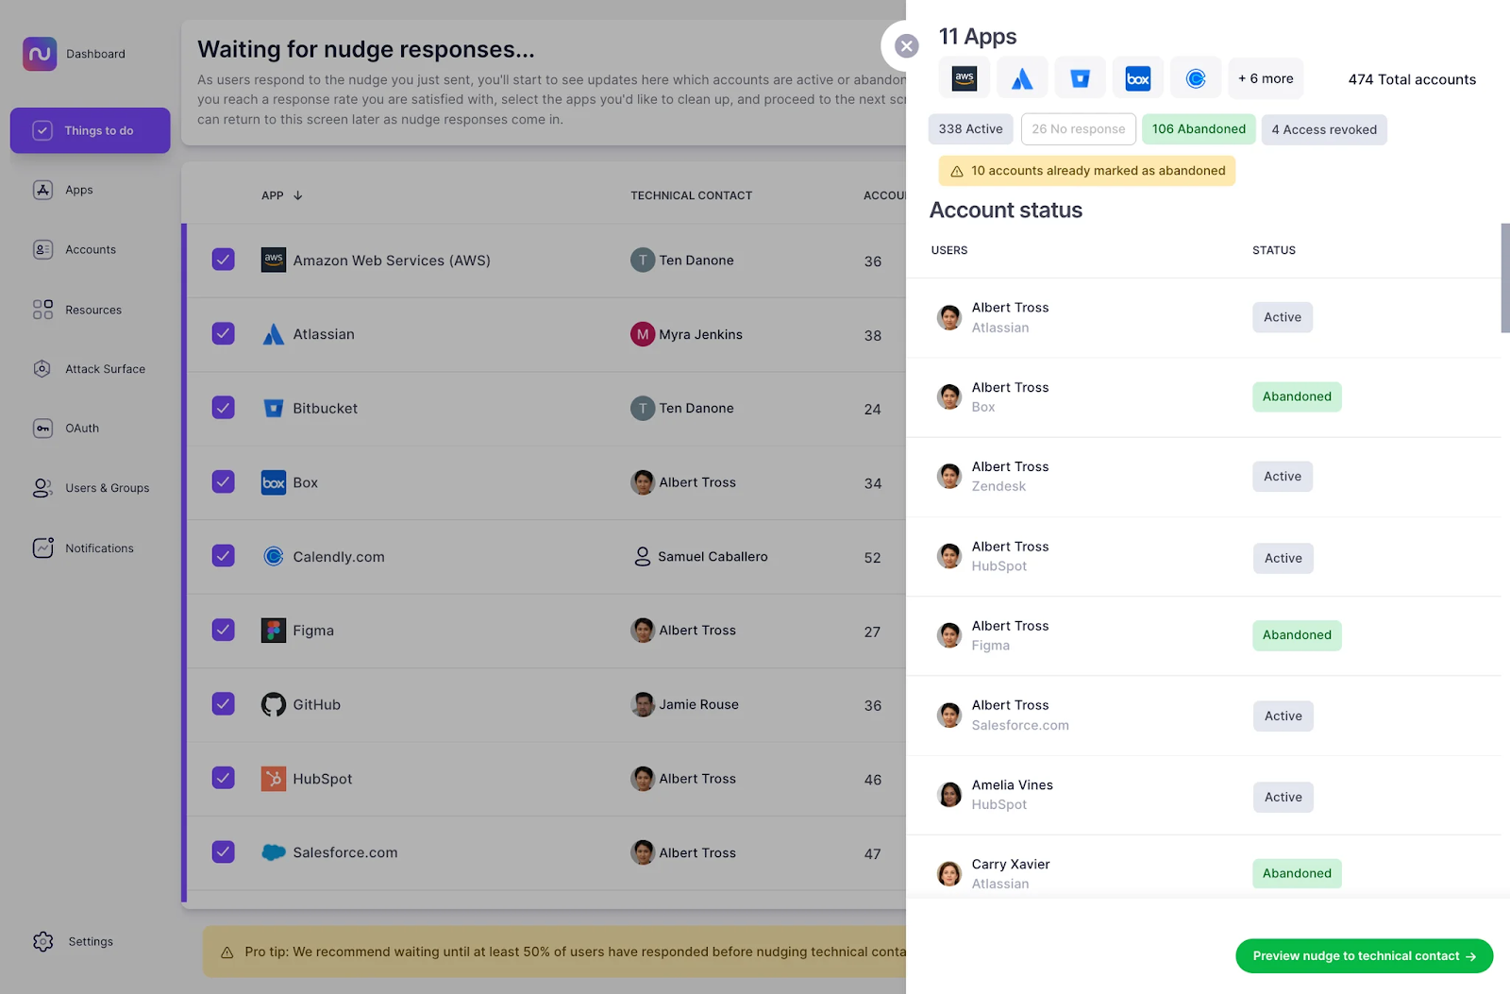Click 'Preview nudge to technical contact'
This screenshot has height=994, width=1510.
tap(1363, 955)
